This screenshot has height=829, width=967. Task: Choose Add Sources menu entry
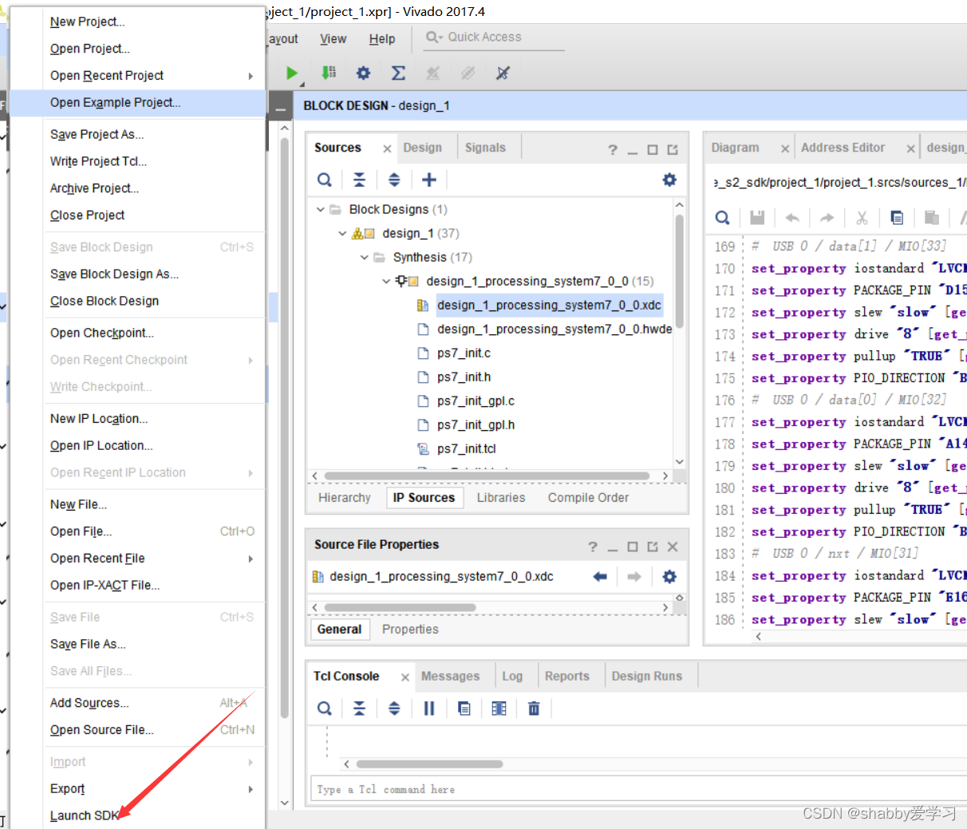(138, 703)
